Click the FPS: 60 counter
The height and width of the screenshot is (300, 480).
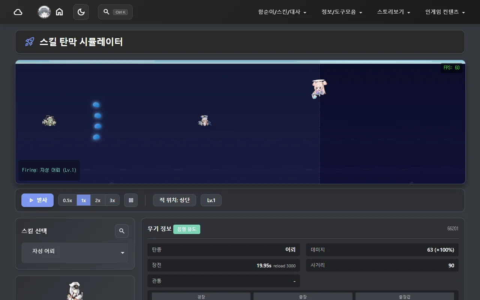point(451,68)
